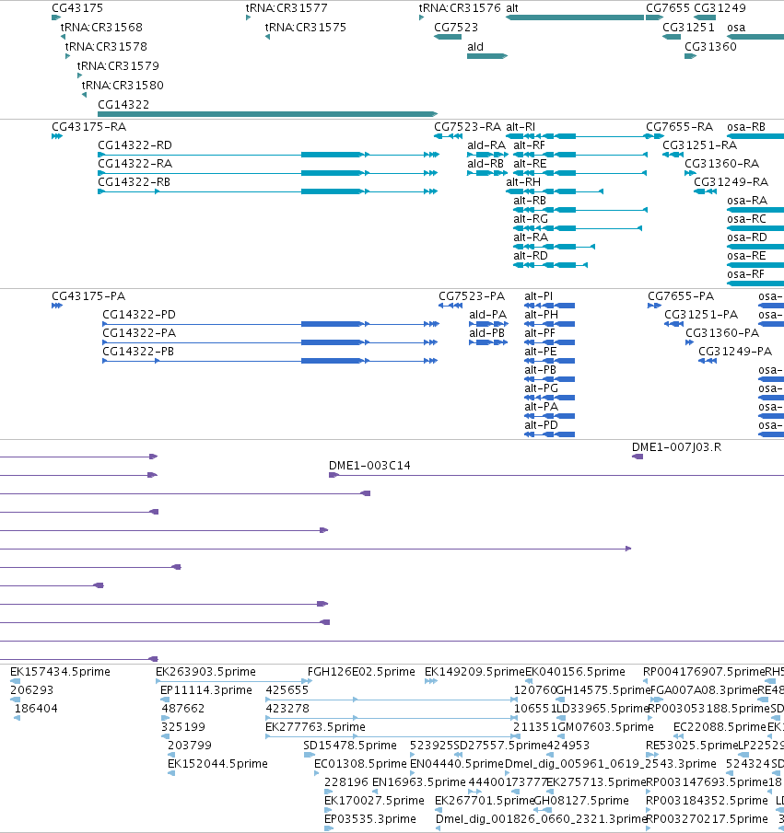Select the EK170027.5prime EST label

coord(374,801)
